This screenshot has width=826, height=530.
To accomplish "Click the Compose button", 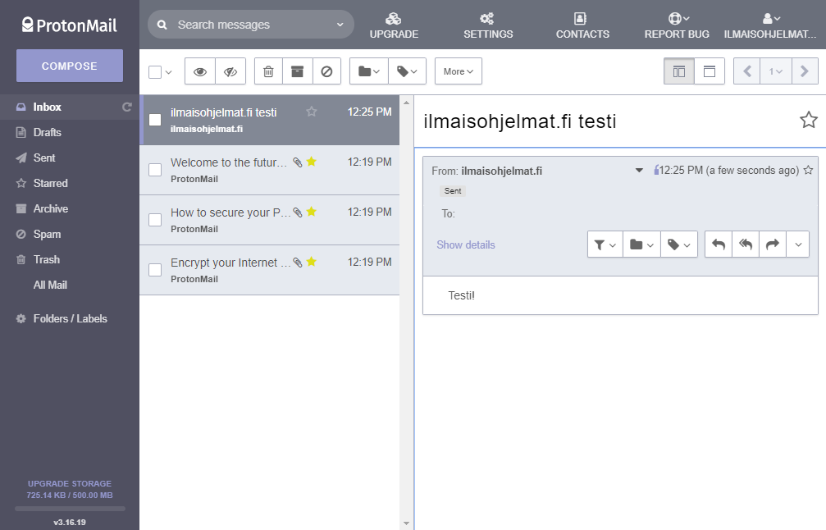I will pyautogui.click(x=70, y=66).
